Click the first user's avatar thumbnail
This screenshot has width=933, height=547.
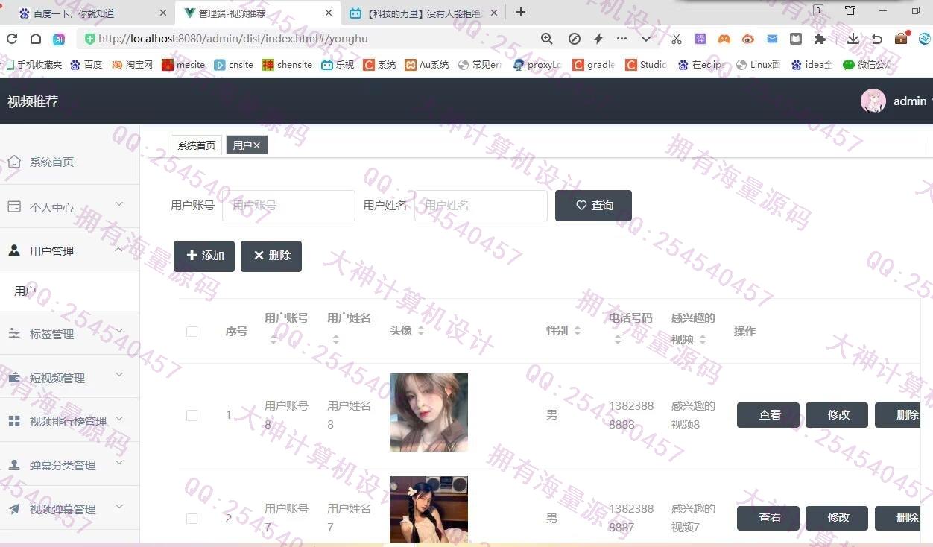pyautogui.click(x=428, y=412)
